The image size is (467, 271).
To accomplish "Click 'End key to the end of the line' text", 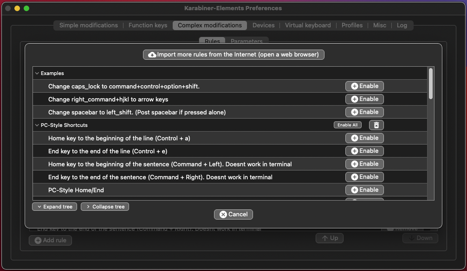I will (108, 151).
